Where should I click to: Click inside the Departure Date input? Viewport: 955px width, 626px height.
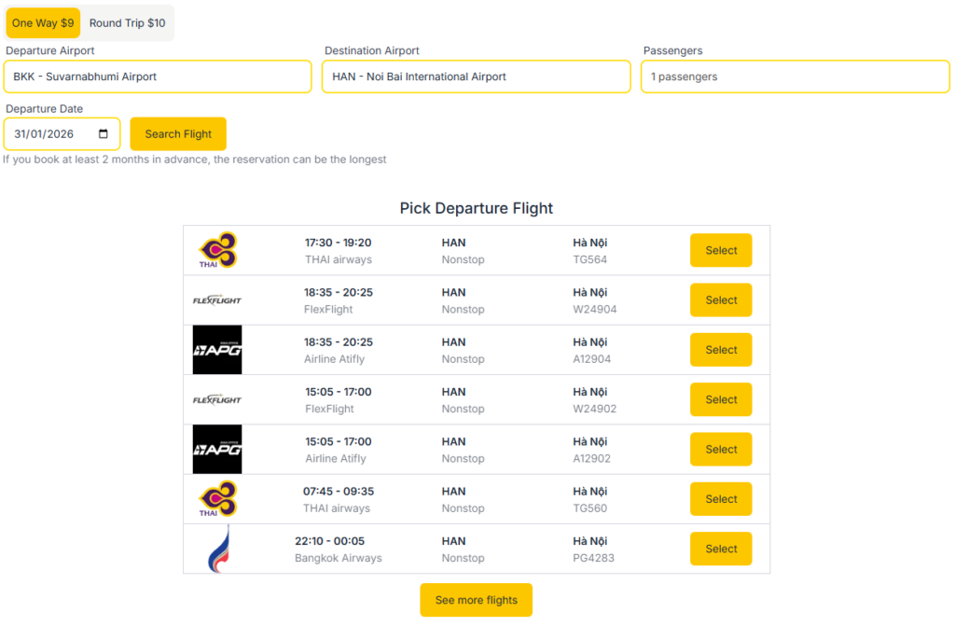pos(51,133)
